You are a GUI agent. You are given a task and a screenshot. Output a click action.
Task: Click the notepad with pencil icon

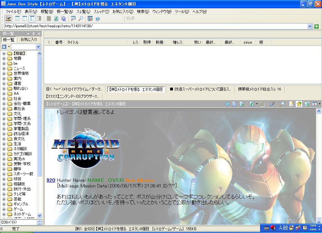[x=291, y=104]
